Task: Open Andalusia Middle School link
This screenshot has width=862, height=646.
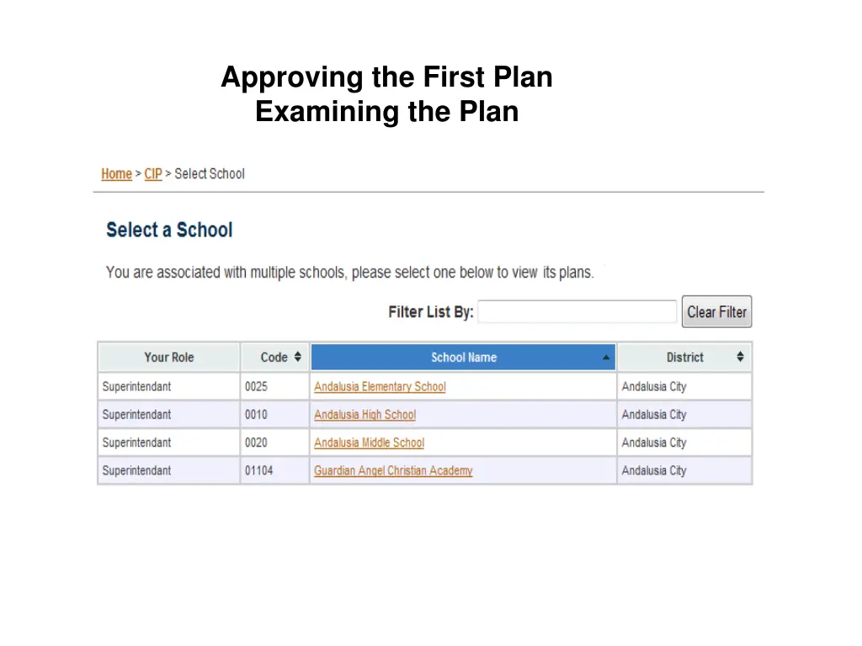Action: tap(369, 442)
